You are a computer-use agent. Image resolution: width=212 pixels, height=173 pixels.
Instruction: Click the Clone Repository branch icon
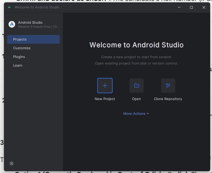click(x=168, y=86)
